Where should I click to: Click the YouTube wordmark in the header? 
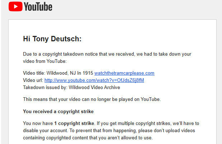coord(38,7)
